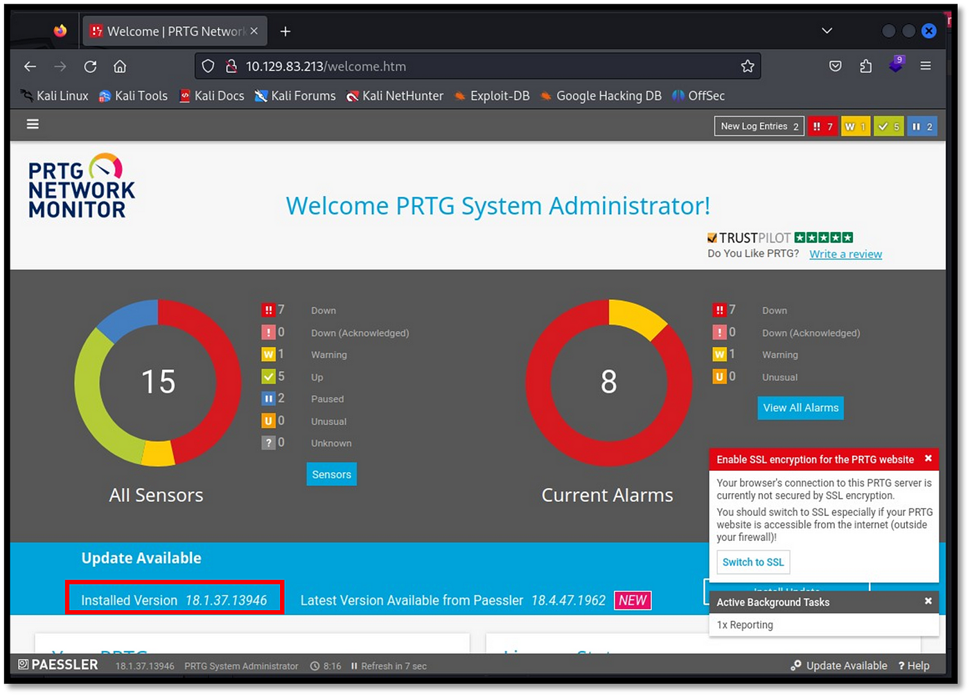Viewport: 970px width, 696px height.
Task: Open the PRTG hamburger main menu
Action: point(33,125)
